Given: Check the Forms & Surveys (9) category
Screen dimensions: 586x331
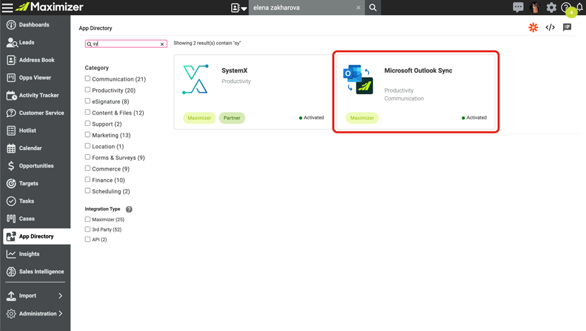Looking at the screenshot, I should tap(87, 157).
